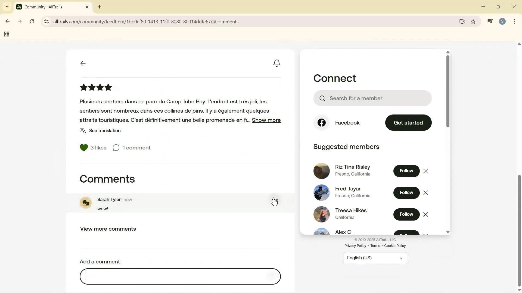This screenshot has height=293, width=522.
Task: Open the Privacy Policy link
Action: (355, 246)
